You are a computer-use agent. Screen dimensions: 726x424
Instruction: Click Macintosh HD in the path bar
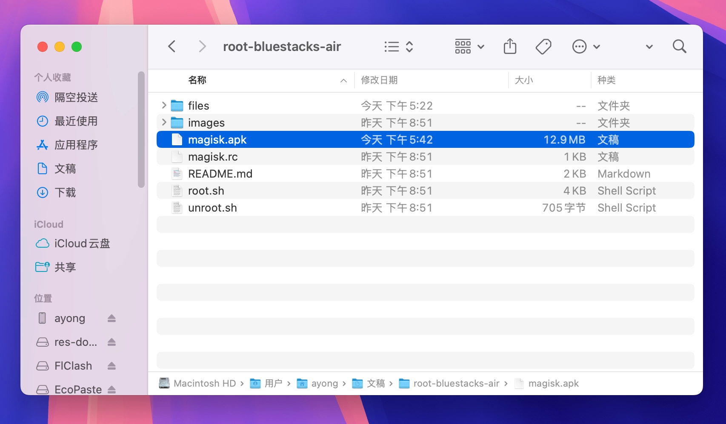[x=197, y=383]
